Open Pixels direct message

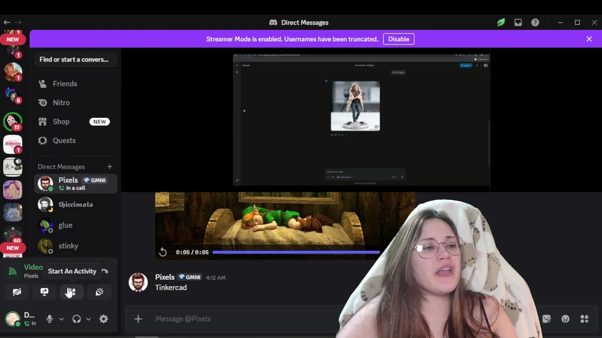pyautogui.click(x=75, y=184)
